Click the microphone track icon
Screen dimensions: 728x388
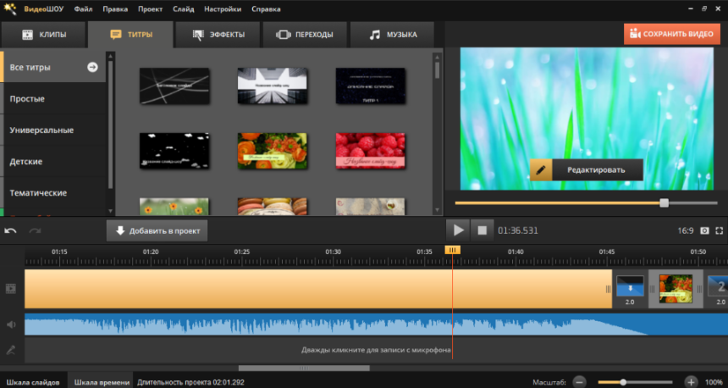[11, 350]
